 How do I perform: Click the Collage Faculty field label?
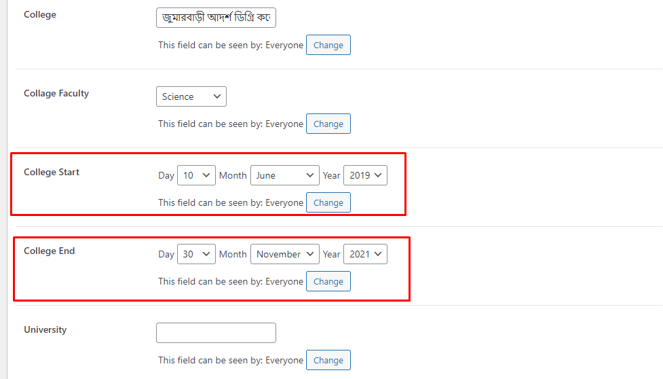click(56, 94)
